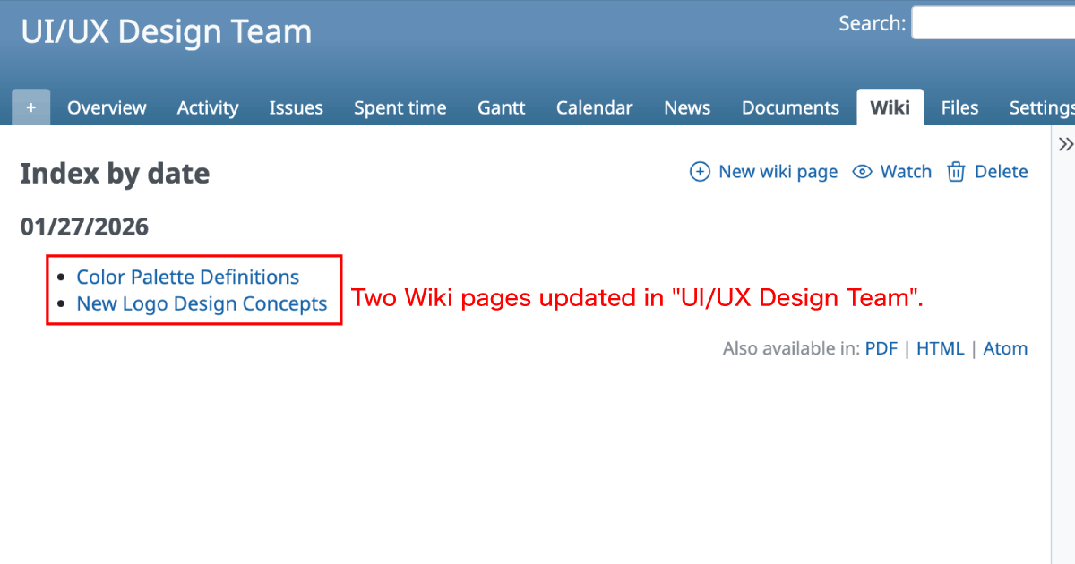
Task: Click the New wiki page plus icon
Action: coord(700,171)
